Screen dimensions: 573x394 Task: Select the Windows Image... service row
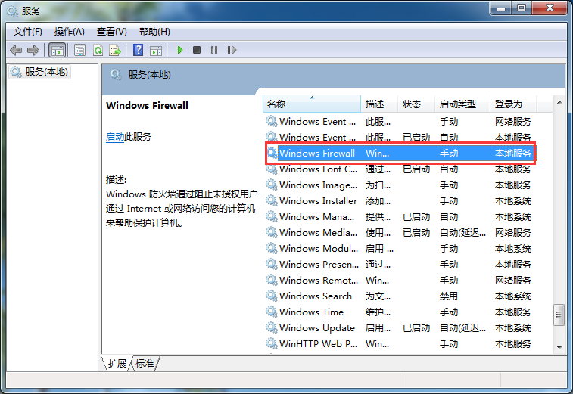[400, 185]
